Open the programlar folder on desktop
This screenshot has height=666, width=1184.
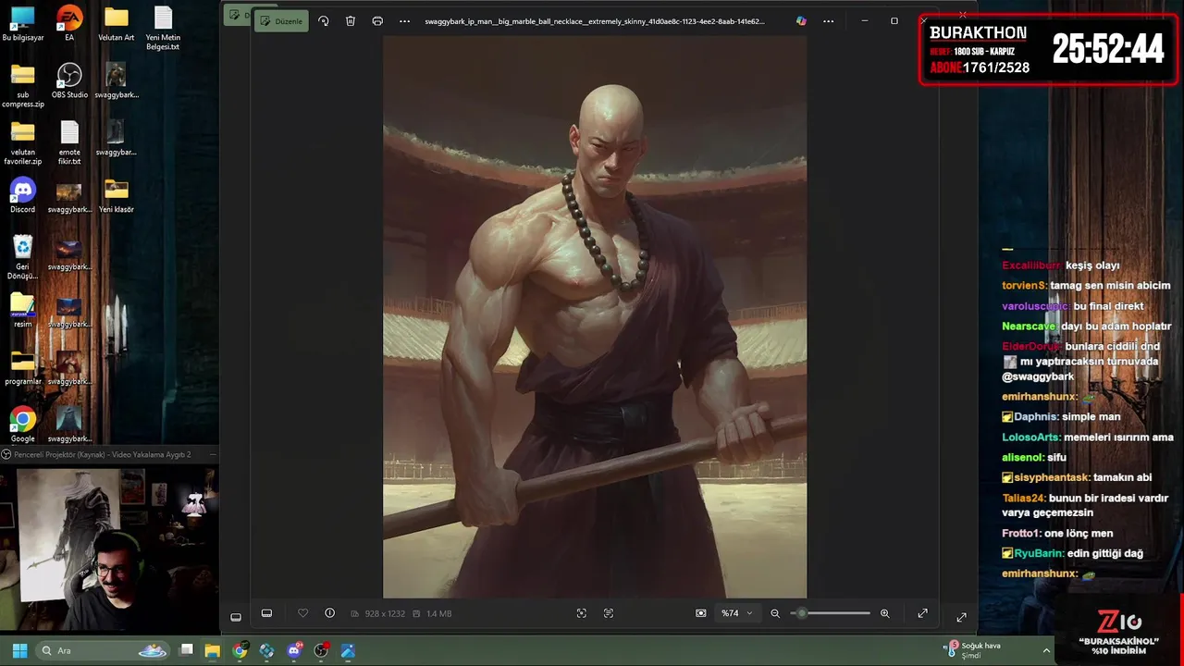(x=23, y=368)
